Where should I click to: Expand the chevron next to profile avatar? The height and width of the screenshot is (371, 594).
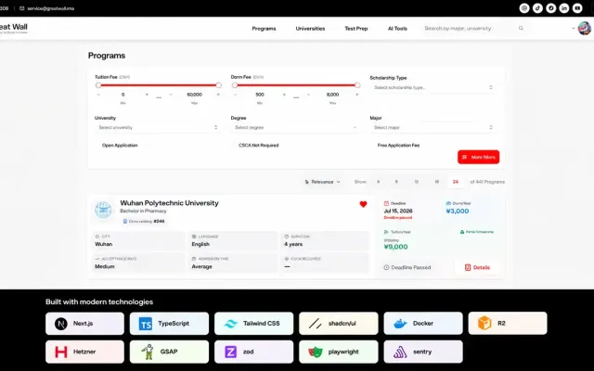coord(574,29)
